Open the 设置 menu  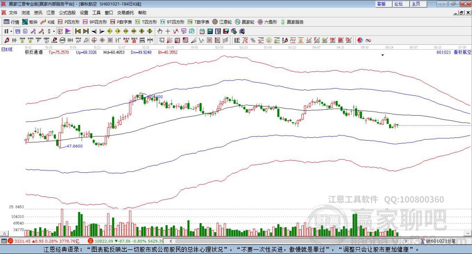[x=84, y=12]
